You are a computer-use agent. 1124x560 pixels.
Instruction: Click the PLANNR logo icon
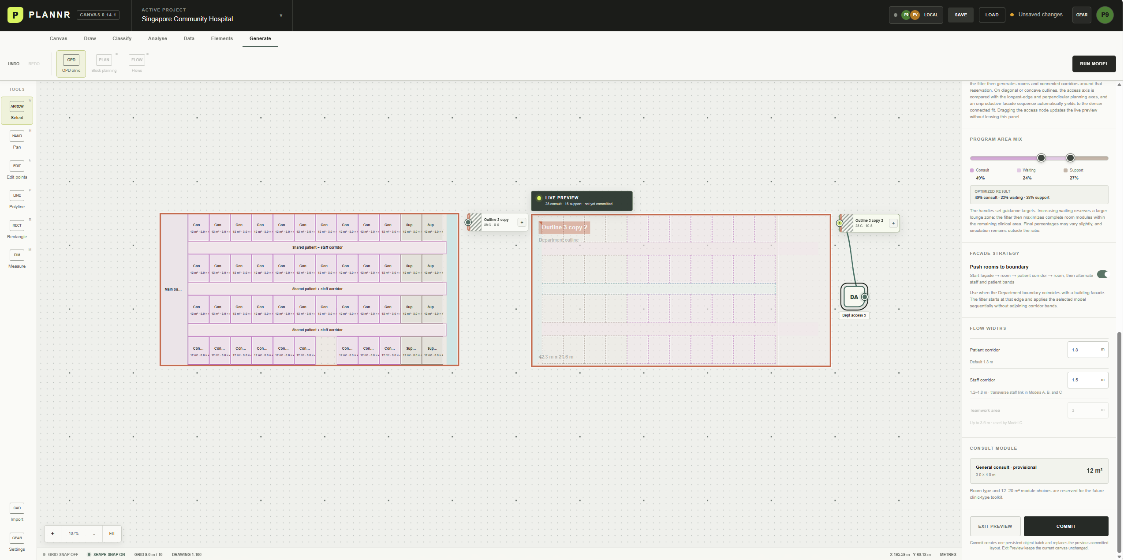(15, 15)
